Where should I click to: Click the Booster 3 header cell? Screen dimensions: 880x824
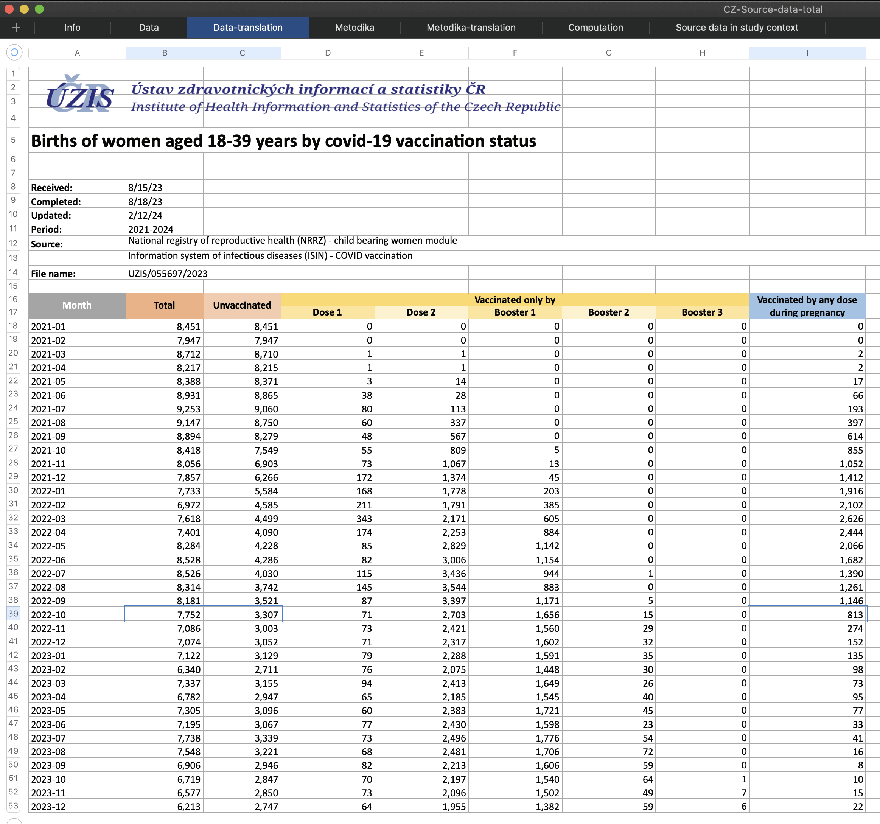point(702,312)
